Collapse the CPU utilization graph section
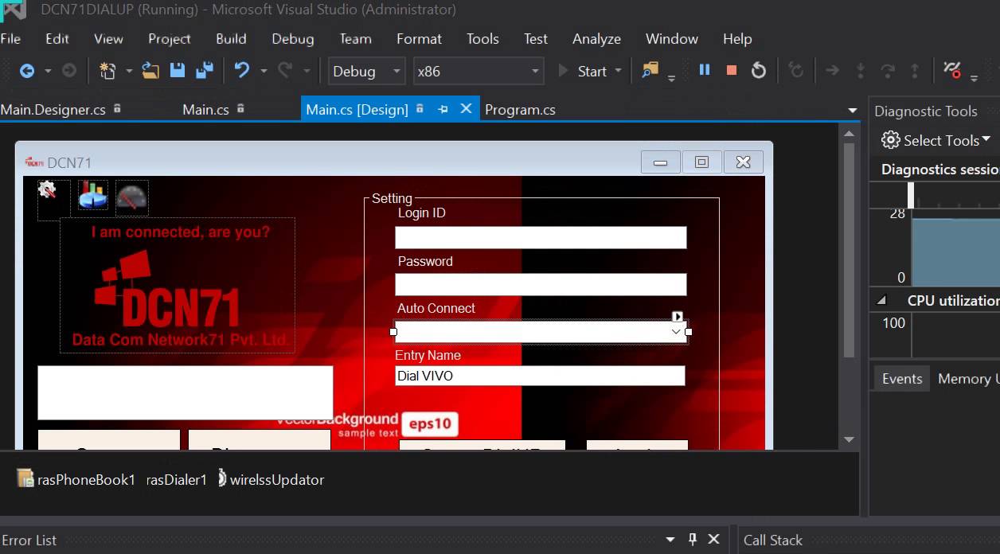This screenshot has height=554, width=1000. click(881, 301)
